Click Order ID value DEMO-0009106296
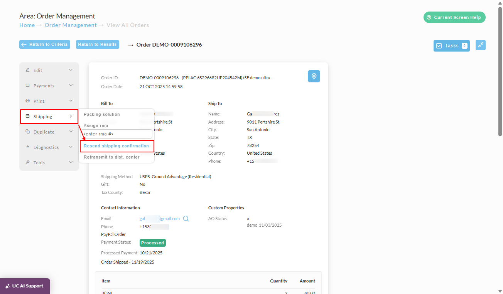The width and height of the screenshot is (503, 294). click(x=159, y=78)
